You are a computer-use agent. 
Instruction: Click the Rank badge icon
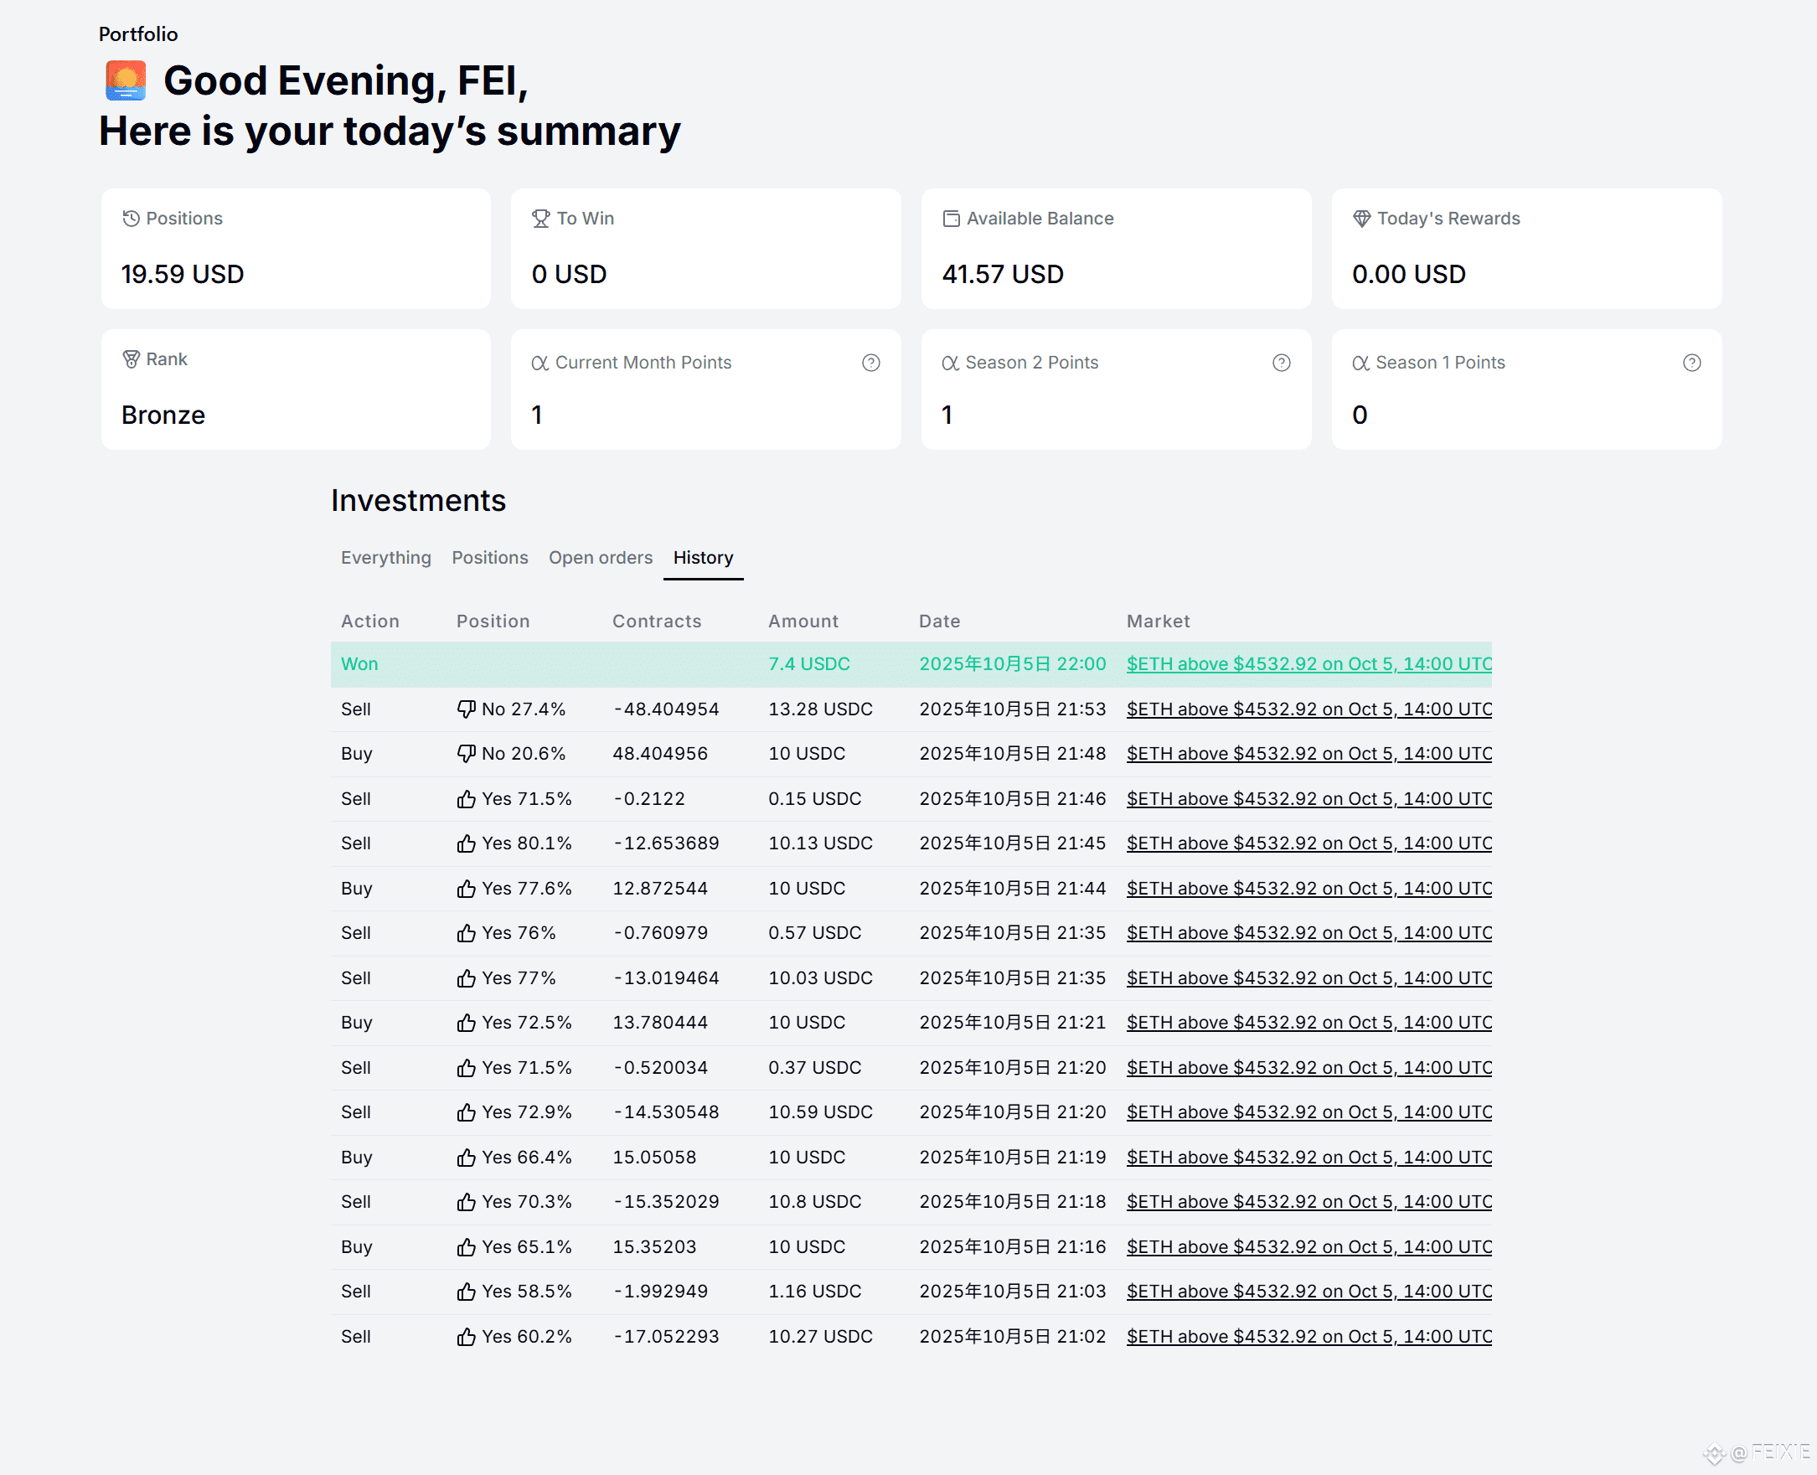[x=131, y=359]
